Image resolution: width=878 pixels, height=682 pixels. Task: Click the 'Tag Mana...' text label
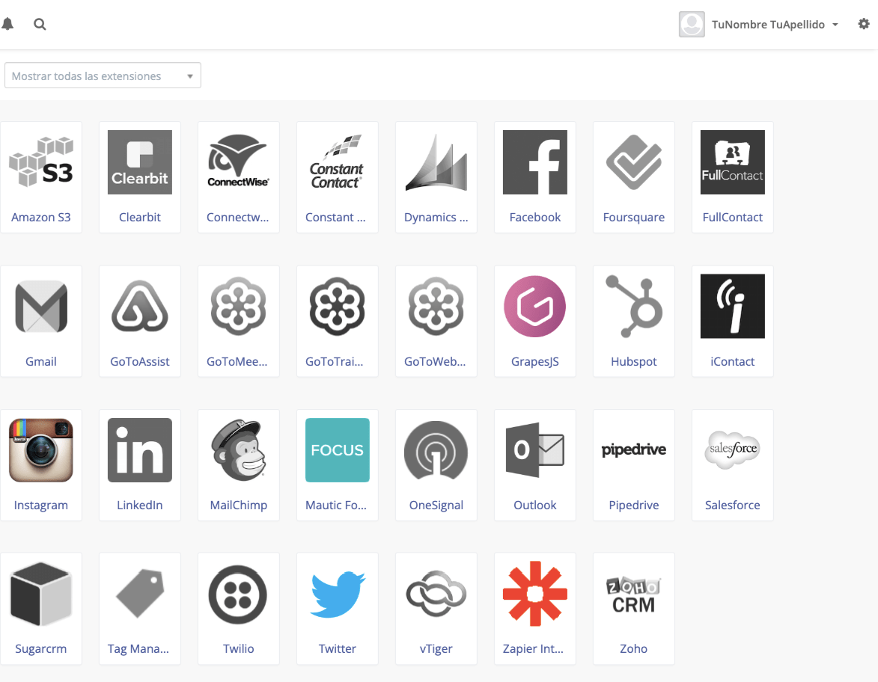pyautogui.click(x=138, y=649)
